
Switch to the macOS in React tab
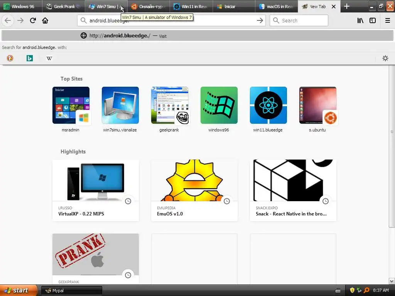click(x=277, y=6)
